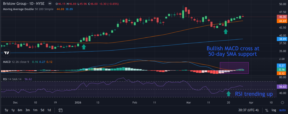Open the date range calendar icon
The width and height of the screenshot is (288, 114).
click(x=60, y=110)
